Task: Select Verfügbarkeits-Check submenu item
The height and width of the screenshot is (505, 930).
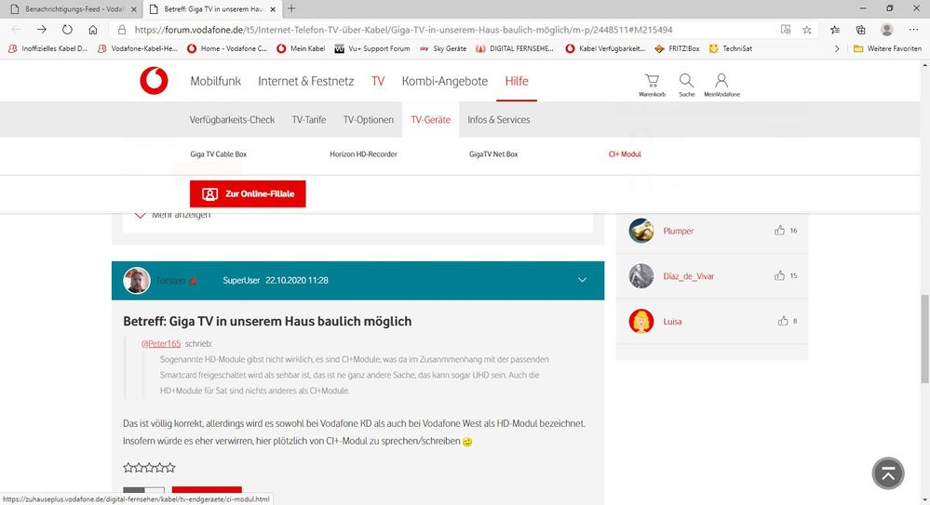Action: pyautogui.click(x=232, y=120)
